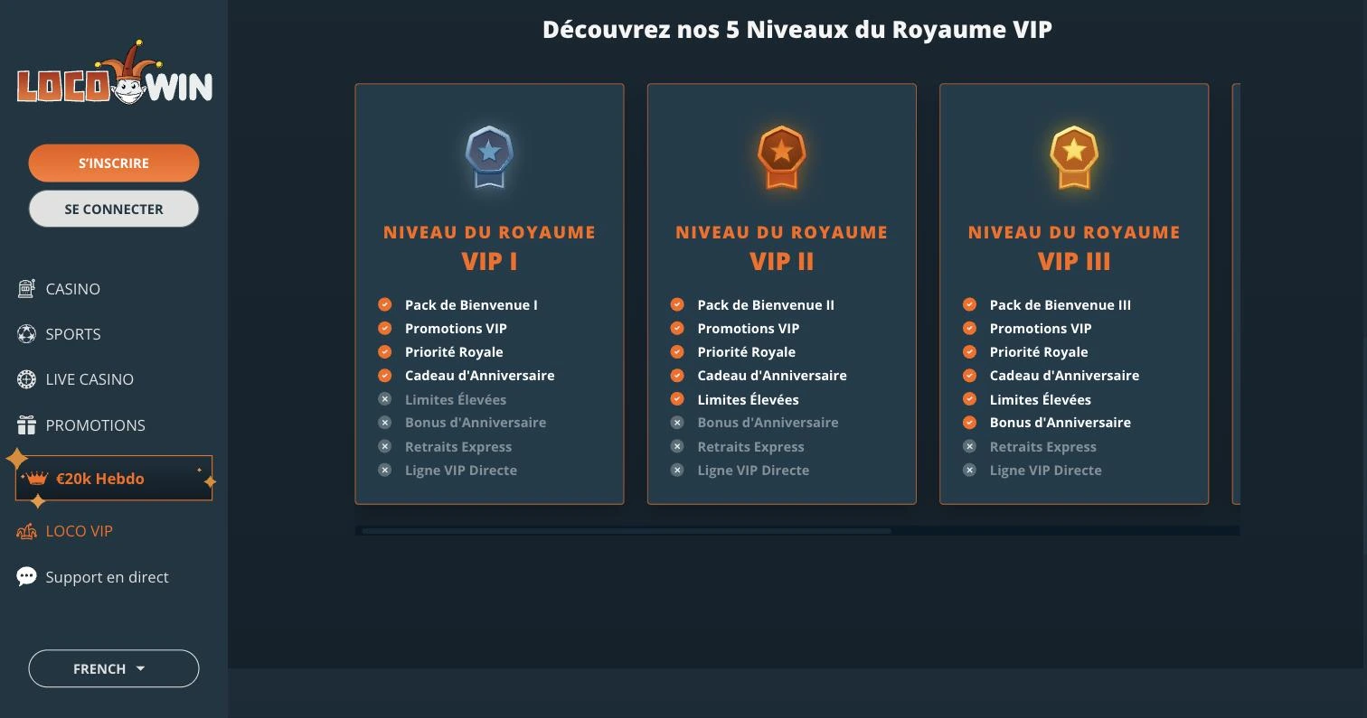This screenshot has height=718, width=1367.
Task: Click the Loco VIP jester hat icon
Action: (26, 531)
